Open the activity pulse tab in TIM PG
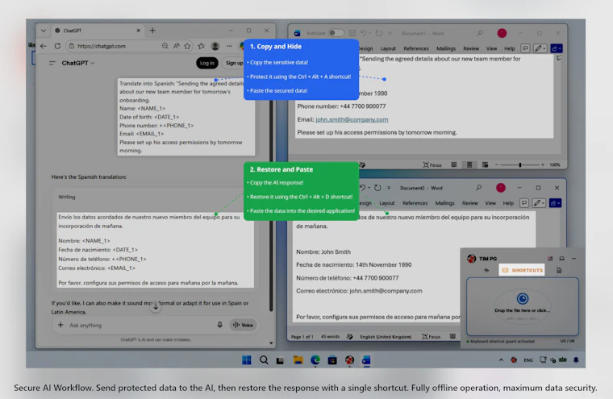The height and width of the screenshot is (399, 613). coord(486,270)
